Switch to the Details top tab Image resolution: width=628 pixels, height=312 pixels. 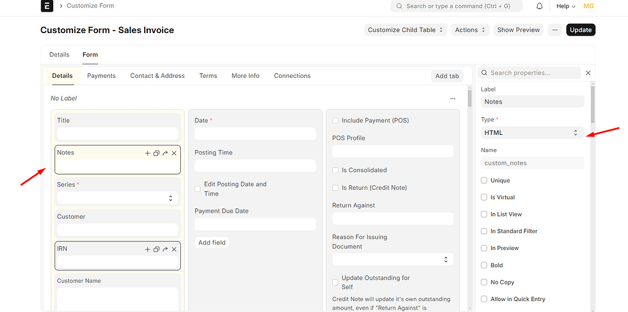(x=59, y=55)
